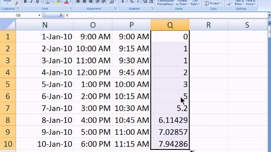The image size is (271, 152).
Task: Decrease decimal places
Action: coord(151,2)
